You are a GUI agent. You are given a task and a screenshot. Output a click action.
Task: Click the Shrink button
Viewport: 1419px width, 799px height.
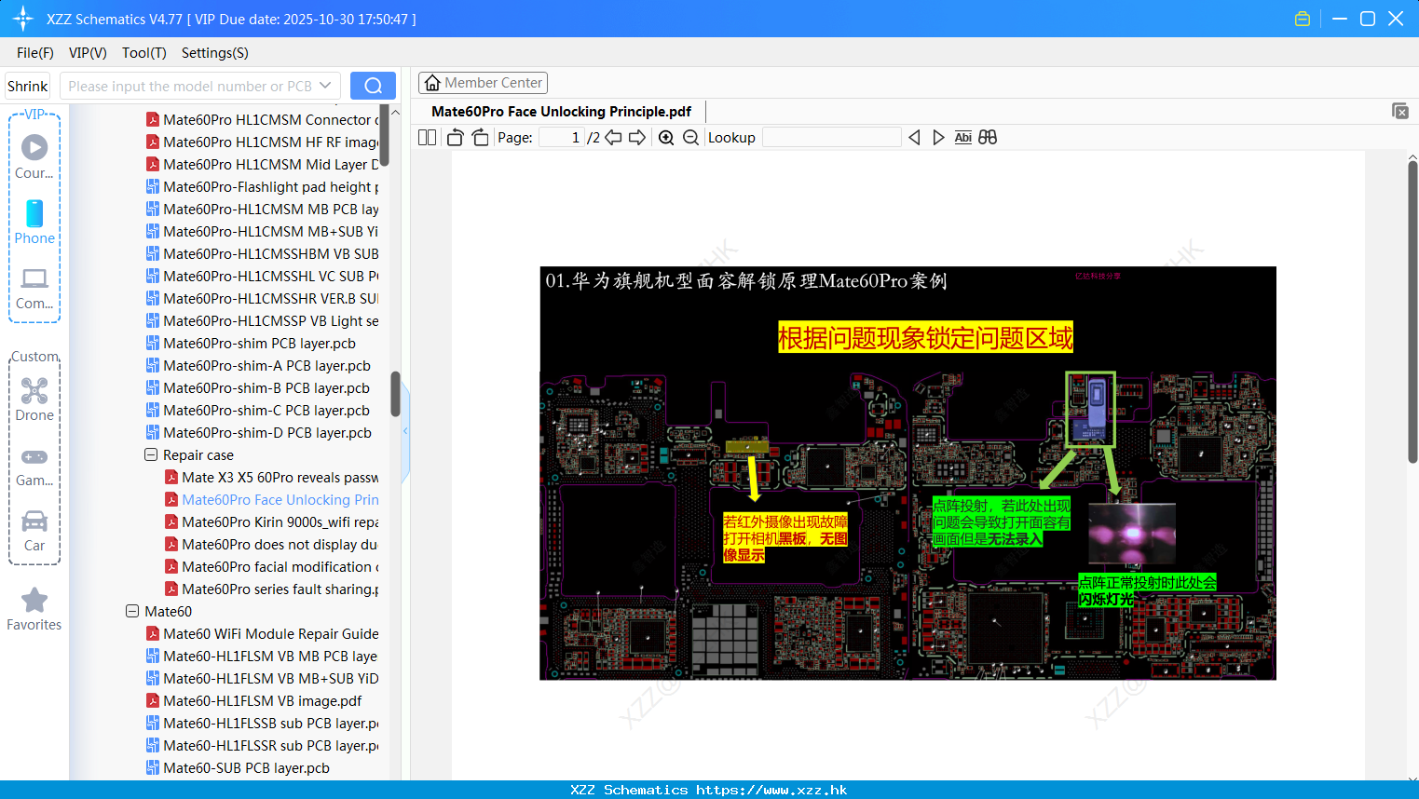(x=28, y=86)
